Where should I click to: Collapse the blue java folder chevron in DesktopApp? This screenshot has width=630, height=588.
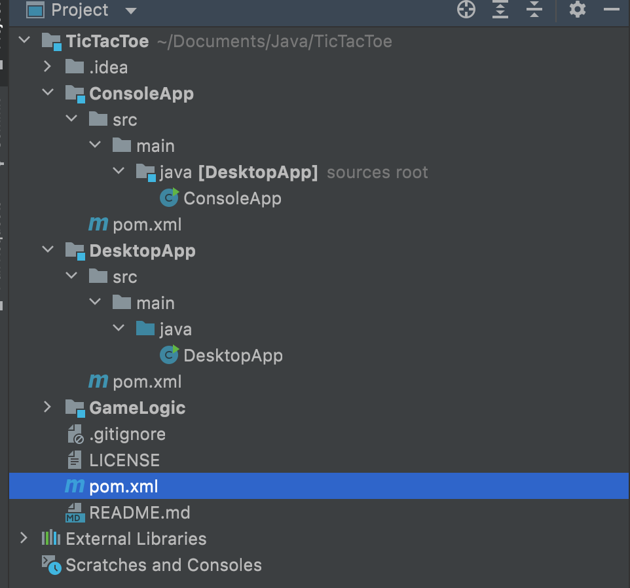(x=119, y=327)
